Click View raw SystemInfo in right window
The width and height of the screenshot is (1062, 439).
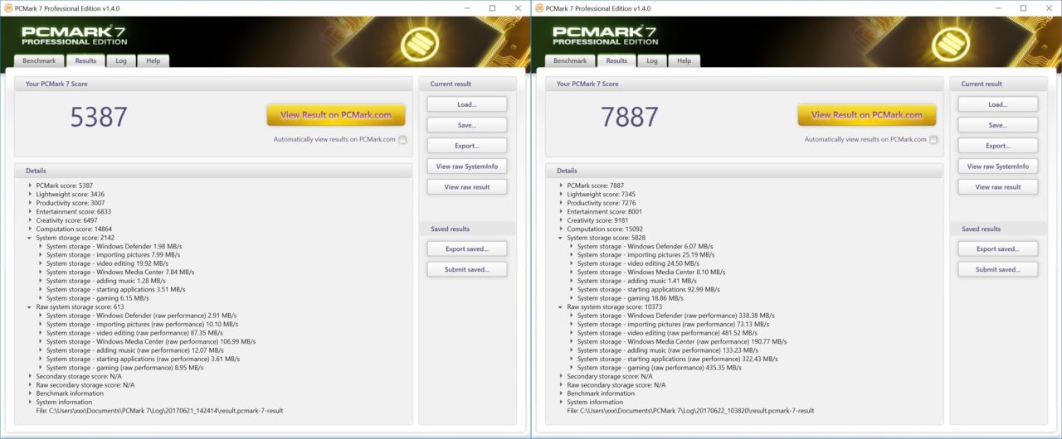pyautogui.click(x=998, y=166)
